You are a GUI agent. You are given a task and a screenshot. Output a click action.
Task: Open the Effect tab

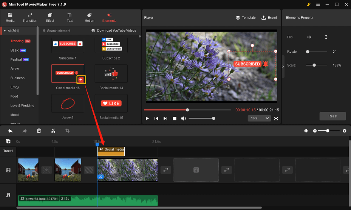pyautogui.click(x=50, y=18)
